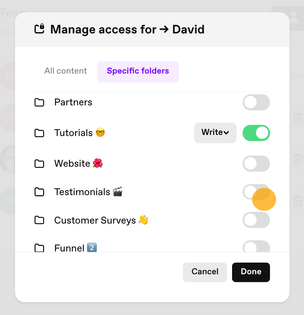Click the Partners folder icon
This screenshot has height=315, width=304.
tap(39, 102)
